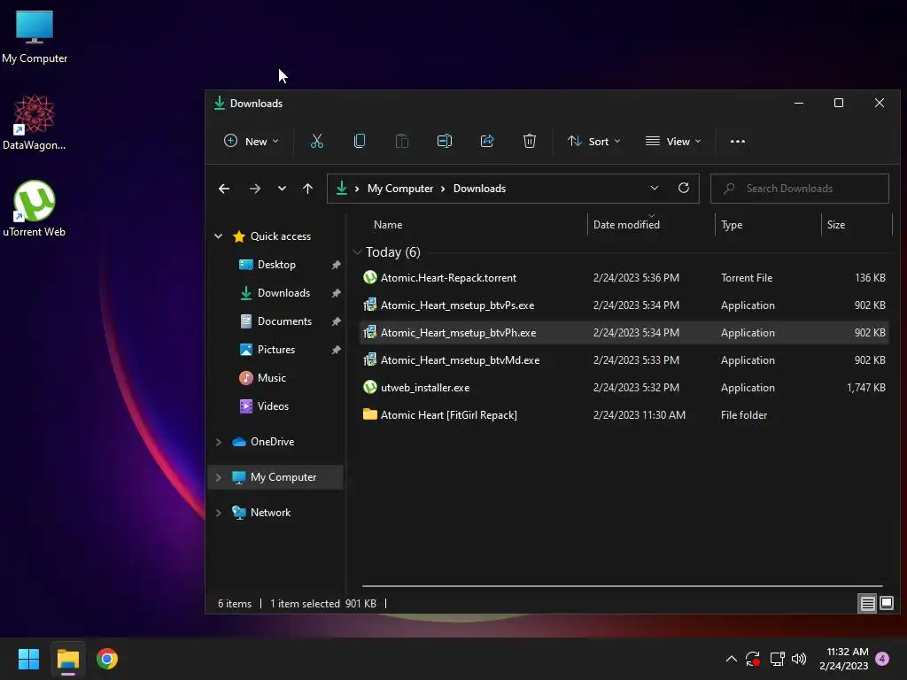Open the View options dropdown
The width and height of the screenshot is (907, 680).
pos(673,141)
